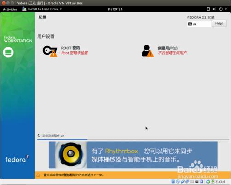Click the 用户设置 section heading

coord(46,36)
